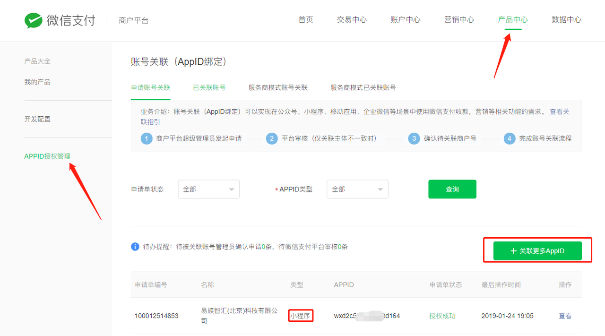Click the 申请单编号 column header
Viewport: 605px width, 336px height.
[x=151, y=284]
